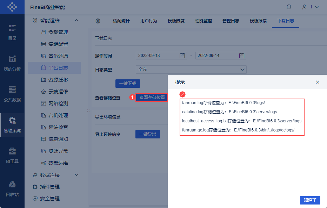Select 平台日志 in the sidebar
Viewport: 327px width, 208px height.
point(54,68)
